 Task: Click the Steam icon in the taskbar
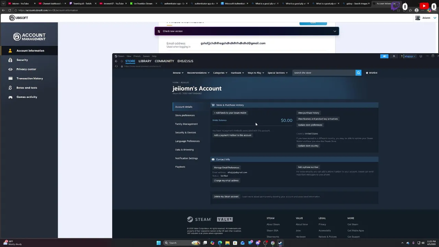(x=280, y=243)
